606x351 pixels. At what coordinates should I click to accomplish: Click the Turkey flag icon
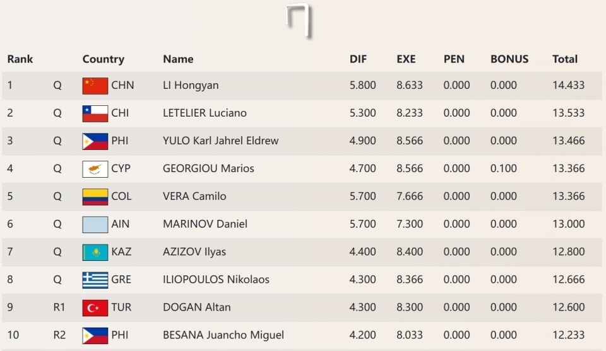click(x=95, y=308)
